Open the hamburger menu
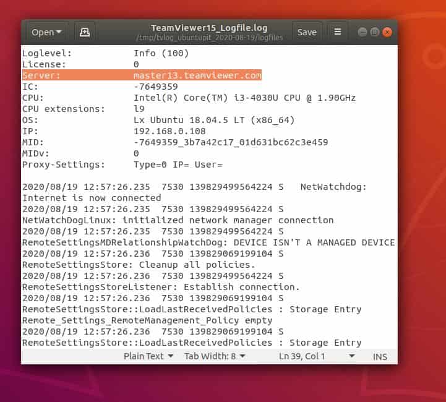Viewport: 446px width, 402px height. pyautogui.click(x=337, y=32)
